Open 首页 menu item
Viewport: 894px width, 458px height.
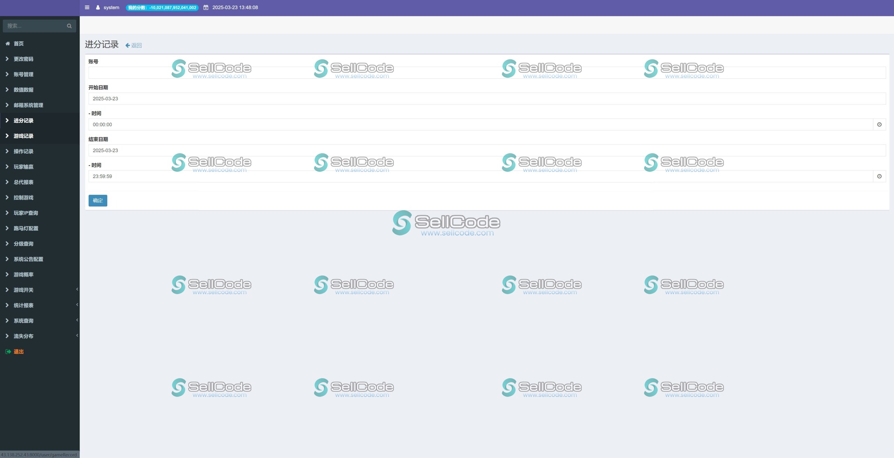(40, 44)
